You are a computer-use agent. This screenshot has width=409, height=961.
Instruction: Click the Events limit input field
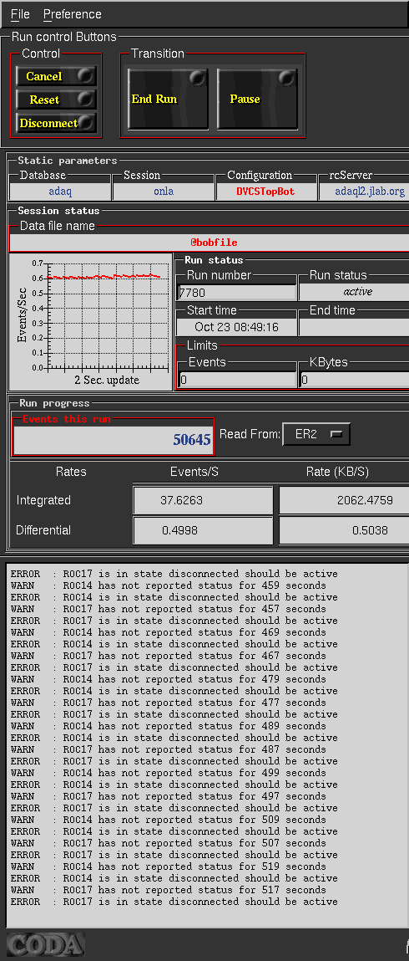pyautogui.click(x=236, y=380)
